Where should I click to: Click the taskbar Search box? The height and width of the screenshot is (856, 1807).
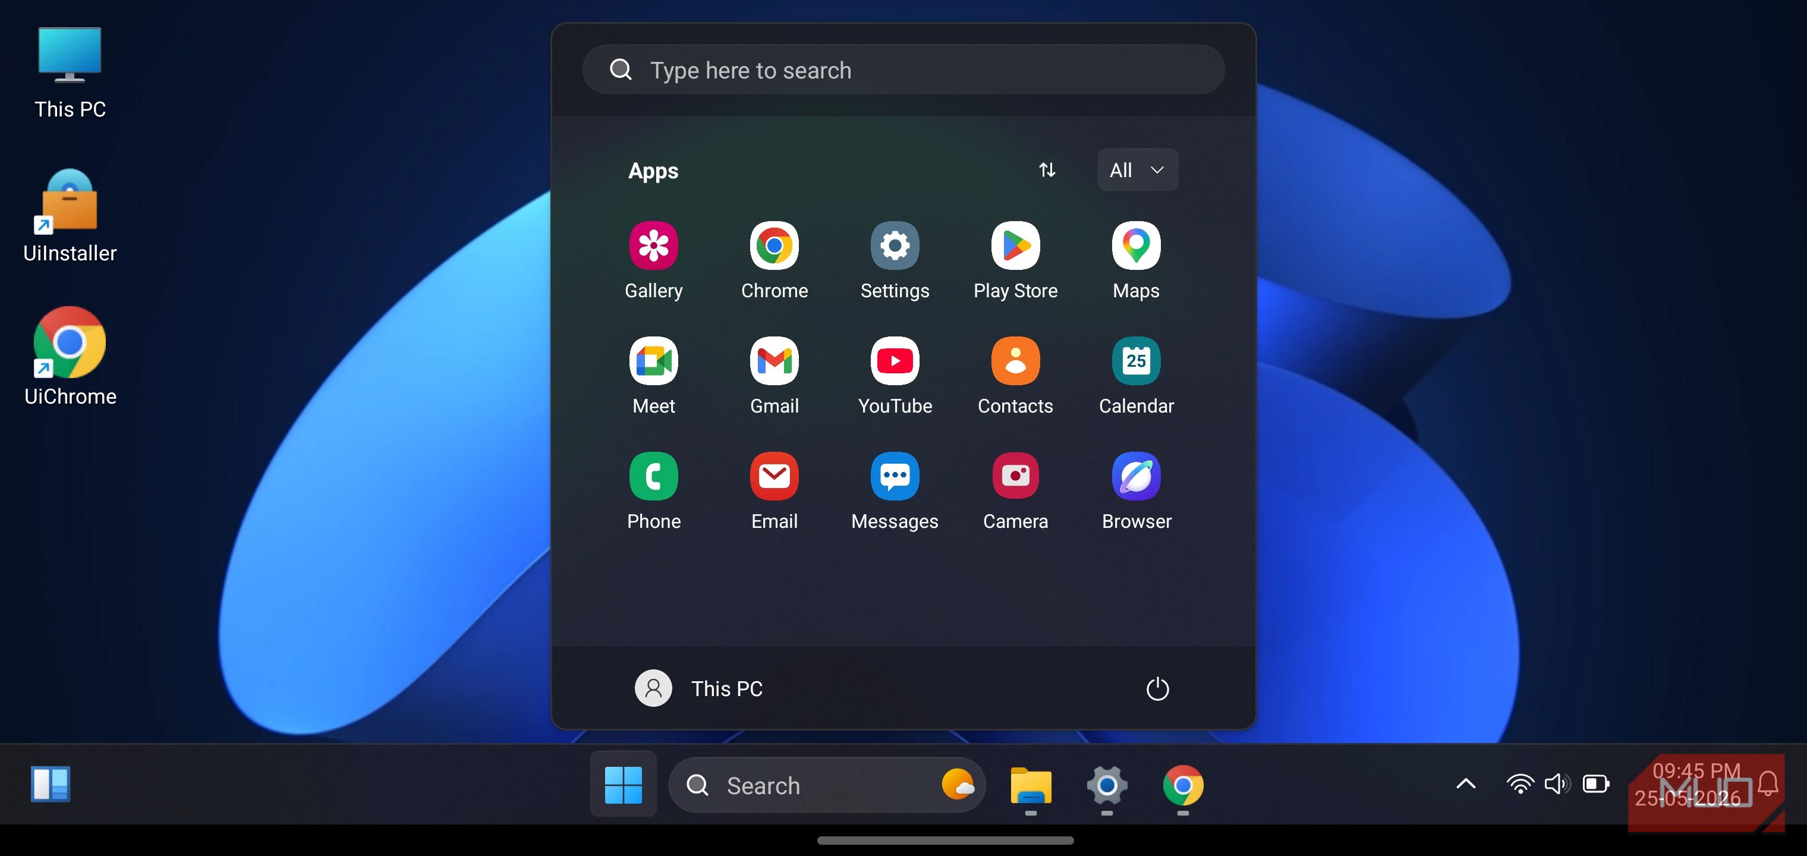pos(826,785)
